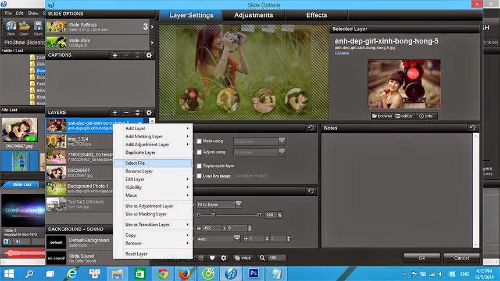
Task: Click the Rename link for selected layer
Action: click(x=342, y=53)
